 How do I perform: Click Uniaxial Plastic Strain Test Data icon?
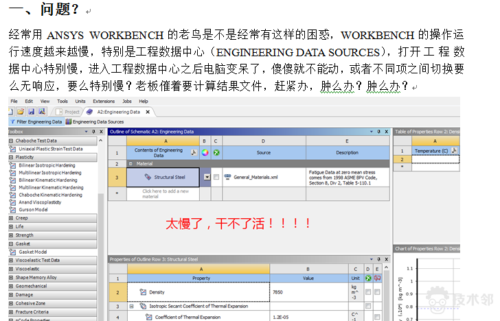point(12,149)
